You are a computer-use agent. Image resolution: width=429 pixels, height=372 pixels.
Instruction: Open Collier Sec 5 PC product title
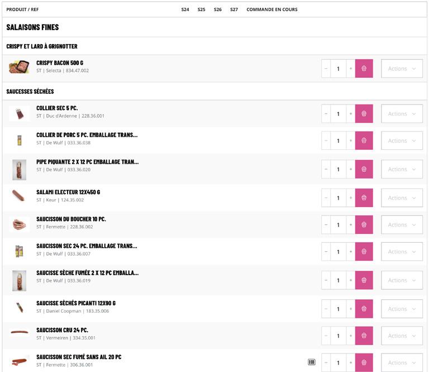point(57,108)
